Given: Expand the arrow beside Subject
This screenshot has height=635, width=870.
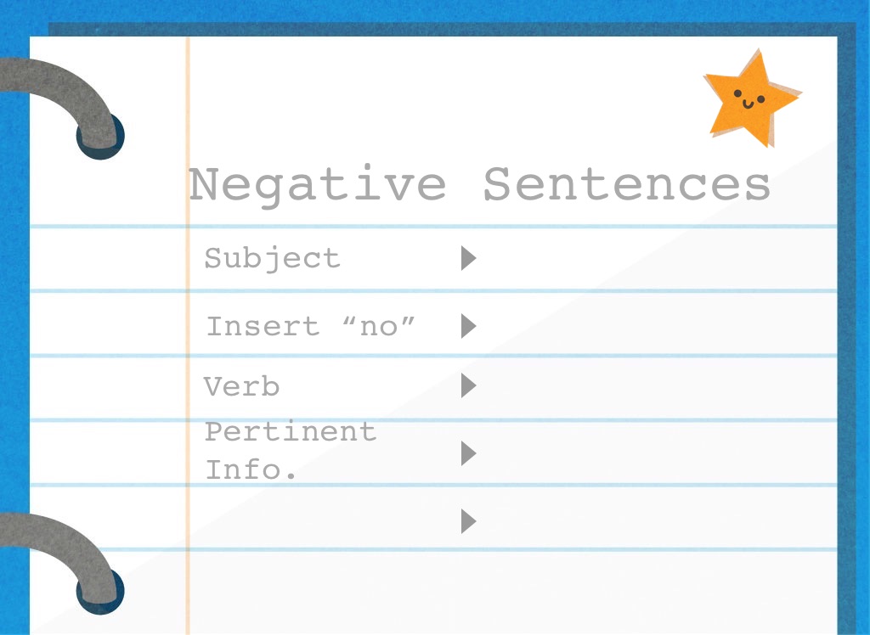Looking at the screenshot, I should click(468, 258).
